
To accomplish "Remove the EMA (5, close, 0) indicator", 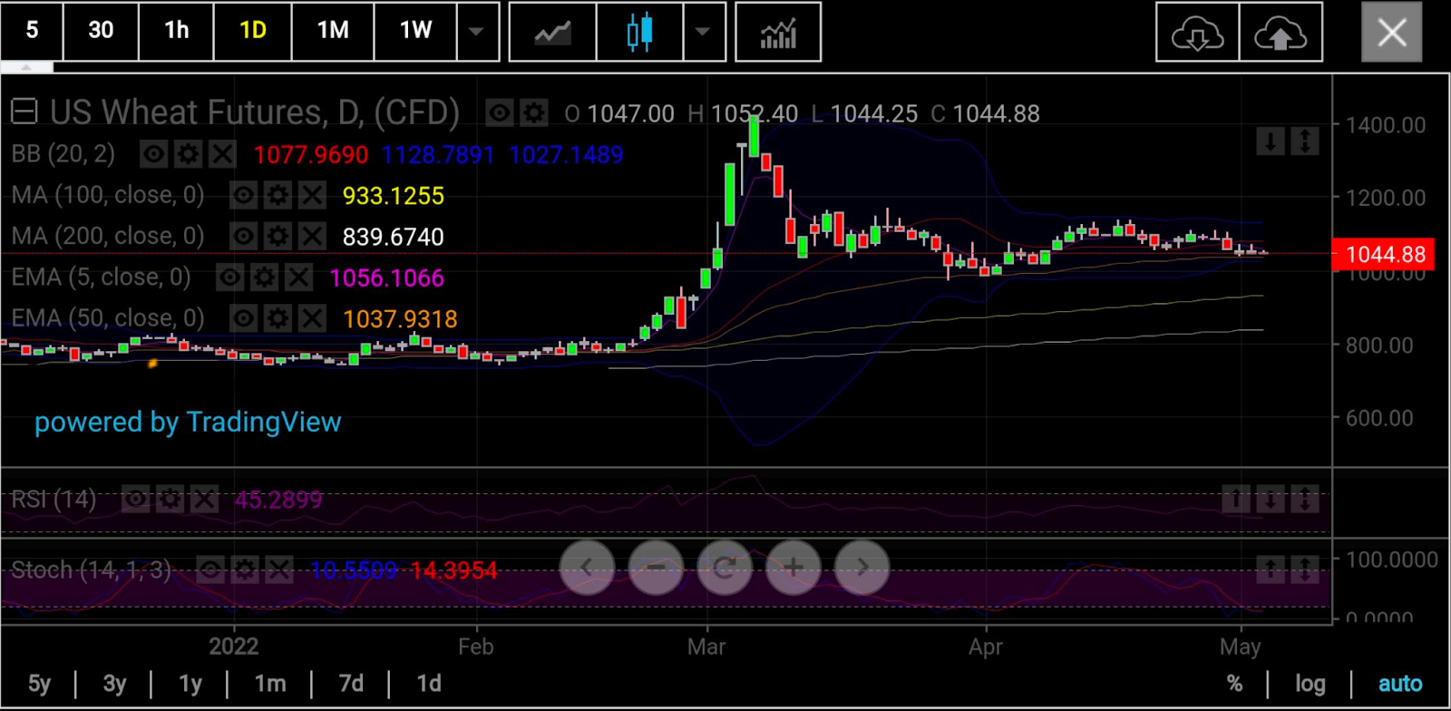I will [298, 278].
